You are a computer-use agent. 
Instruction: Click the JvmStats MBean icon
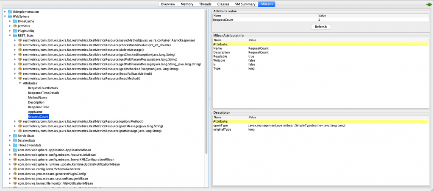15,26
